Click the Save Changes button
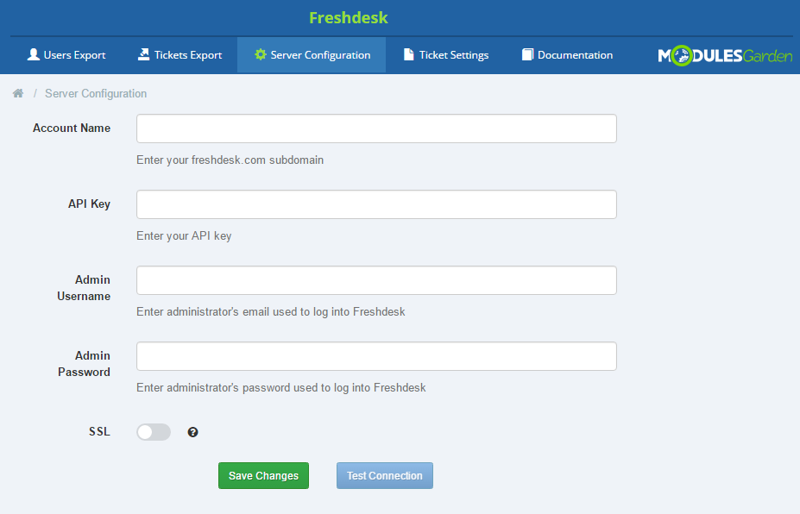Screen dimensions: 800x514 point(263,476)
